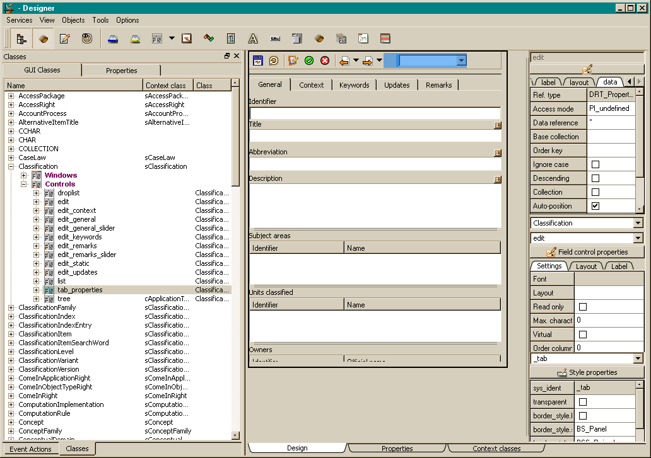
Task: Click the save floppy disk icon
Action: coord(257,60)
